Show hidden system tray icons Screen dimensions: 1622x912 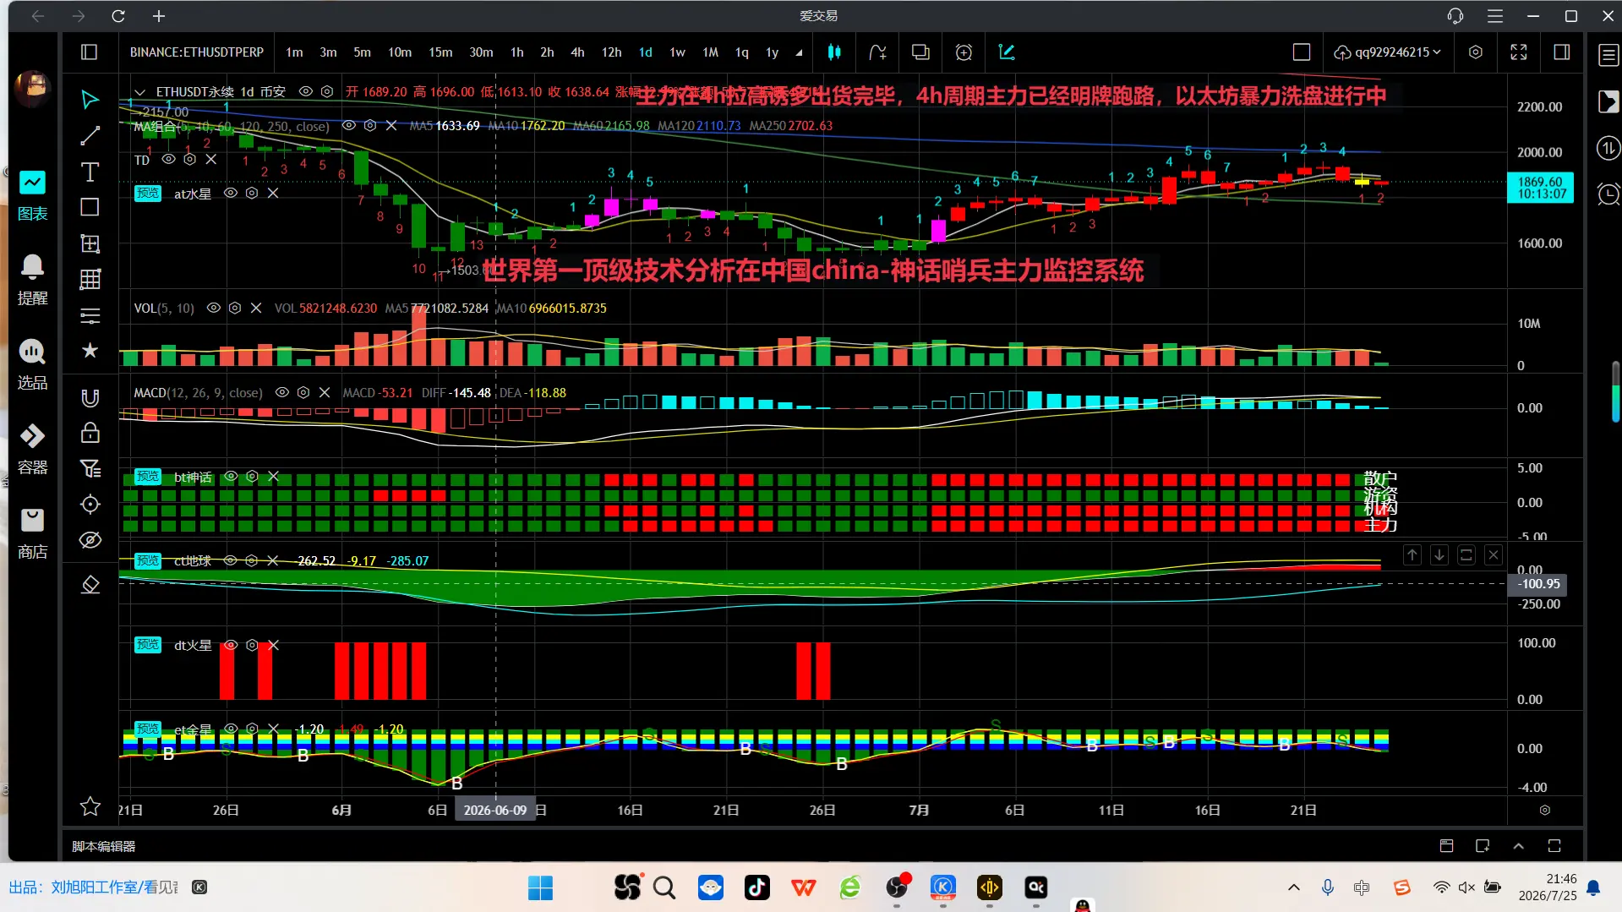(1293, 887)
